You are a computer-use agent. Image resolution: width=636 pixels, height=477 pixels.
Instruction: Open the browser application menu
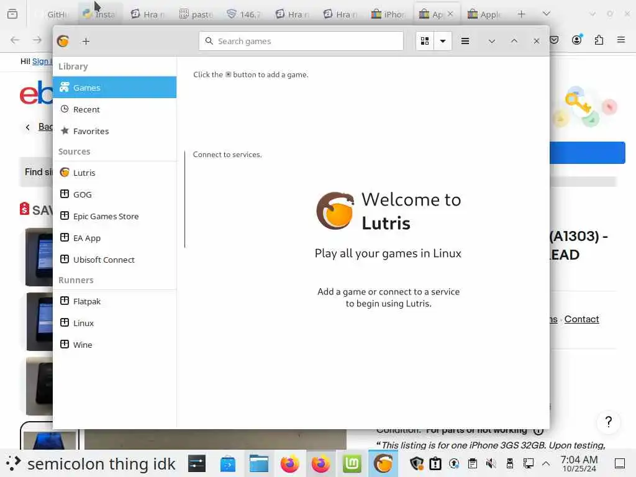point(621,40)
